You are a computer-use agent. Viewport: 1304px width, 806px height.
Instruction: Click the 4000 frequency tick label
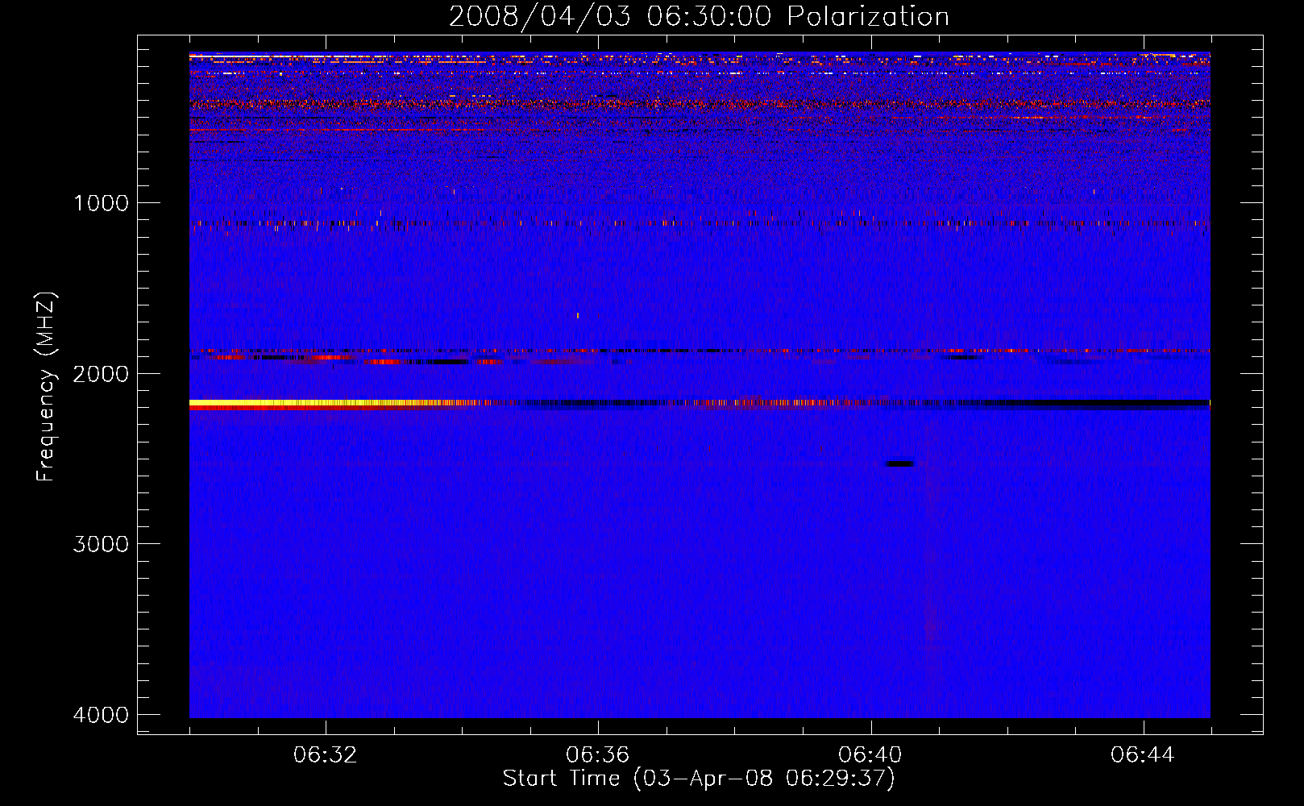click(101, 715)
